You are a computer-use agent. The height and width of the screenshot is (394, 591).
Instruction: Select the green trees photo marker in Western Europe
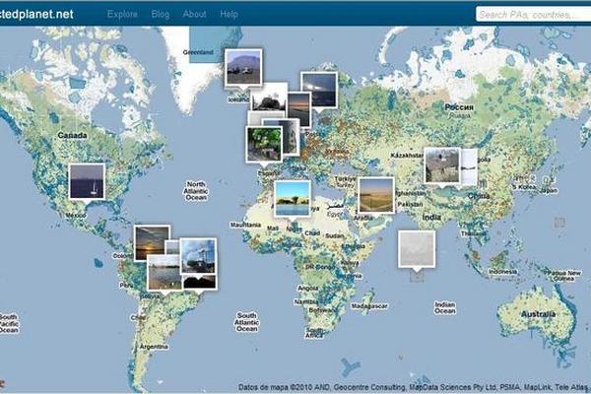point(263,142)
